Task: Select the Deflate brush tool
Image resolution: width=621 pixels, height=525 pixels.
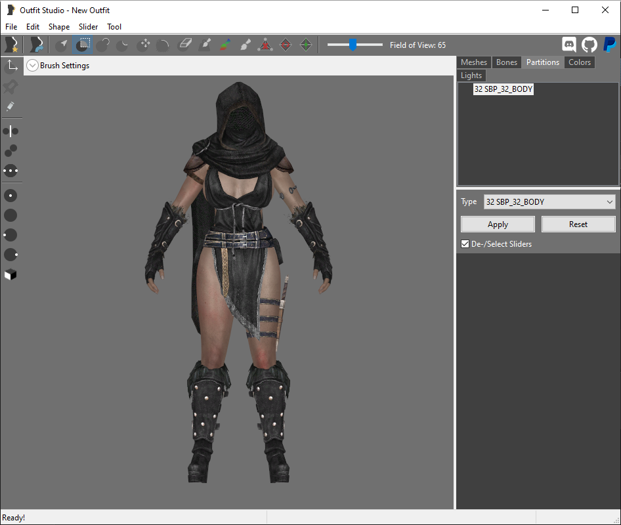Action: tap(123, 45)
